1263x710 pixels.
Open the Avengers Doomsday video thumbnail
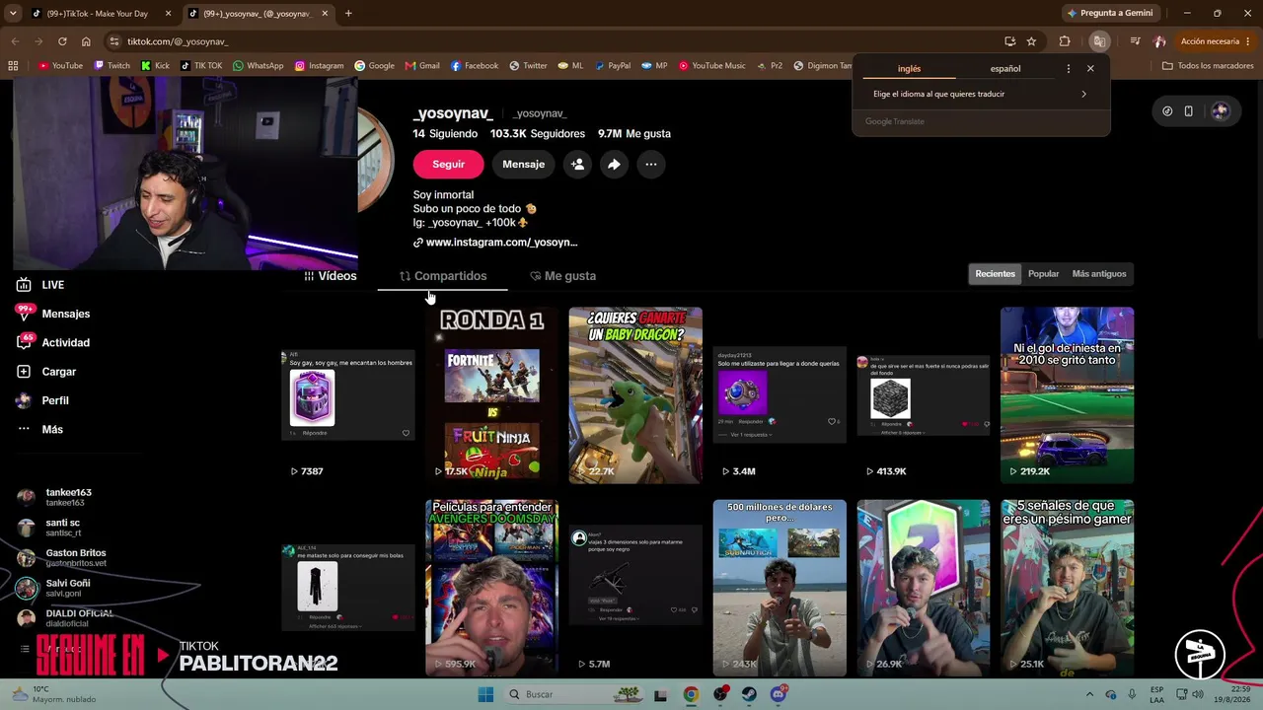pyautogui.click(x=491, y=588)
